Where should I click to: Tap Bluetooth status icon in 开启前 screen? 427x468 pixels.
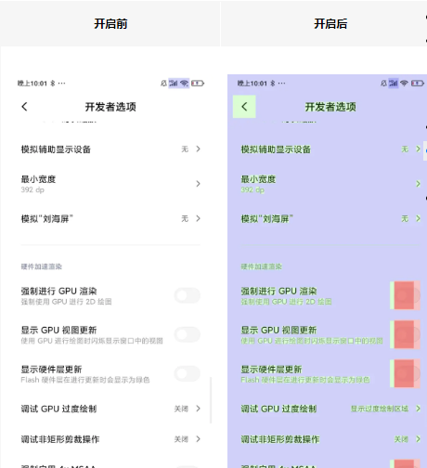(x=53, y=84)
